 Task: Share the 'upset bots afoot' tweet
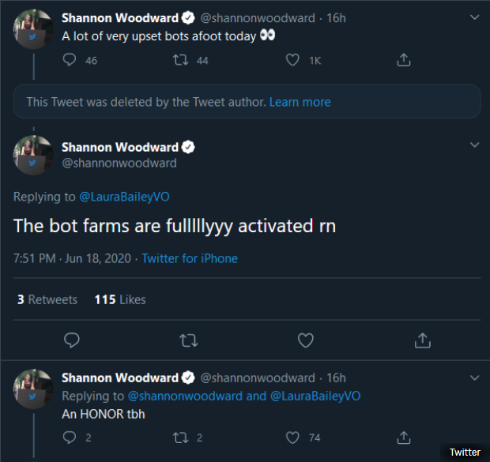[x=403, y=60]
